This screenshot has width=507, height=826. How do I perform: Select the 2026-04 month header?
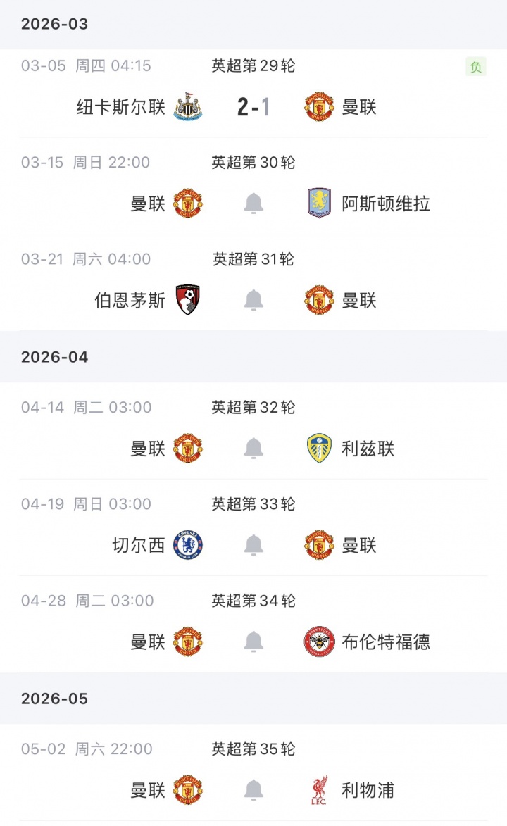[x=55, y=357]
